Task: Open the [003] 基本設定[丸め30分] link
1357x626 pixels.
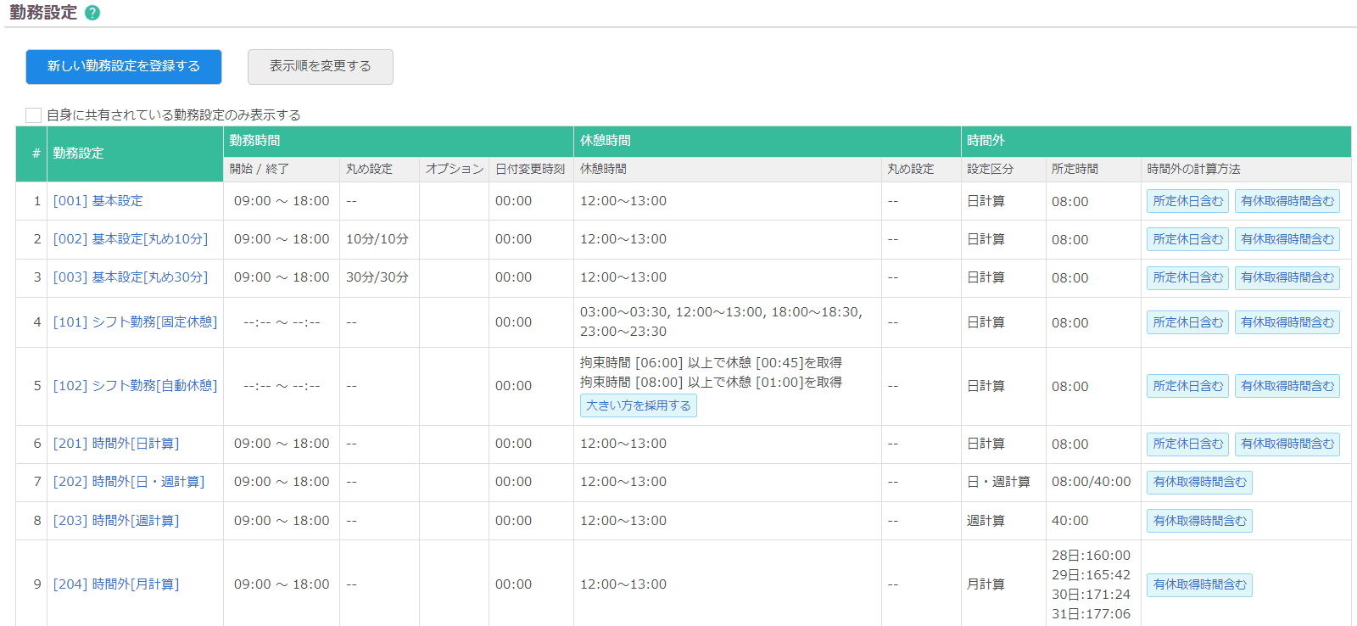Action: (130, 277)
